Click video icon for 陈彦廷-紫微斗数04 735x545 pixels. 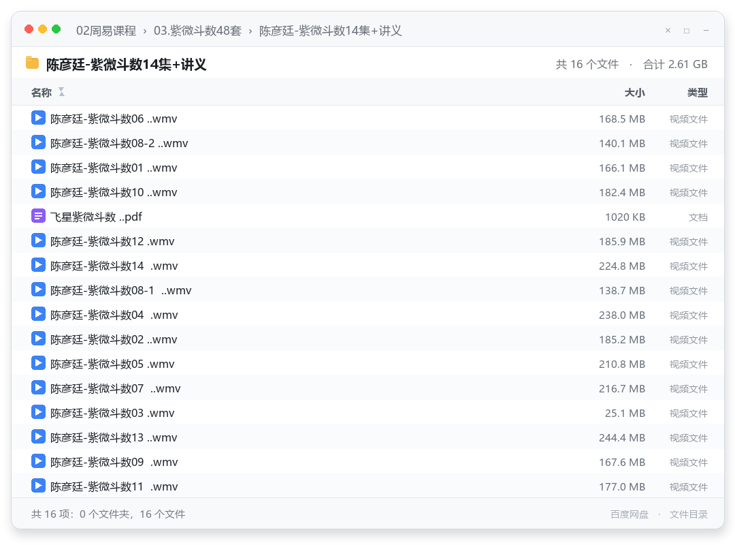pyautogui.click(x=38, y=313)
